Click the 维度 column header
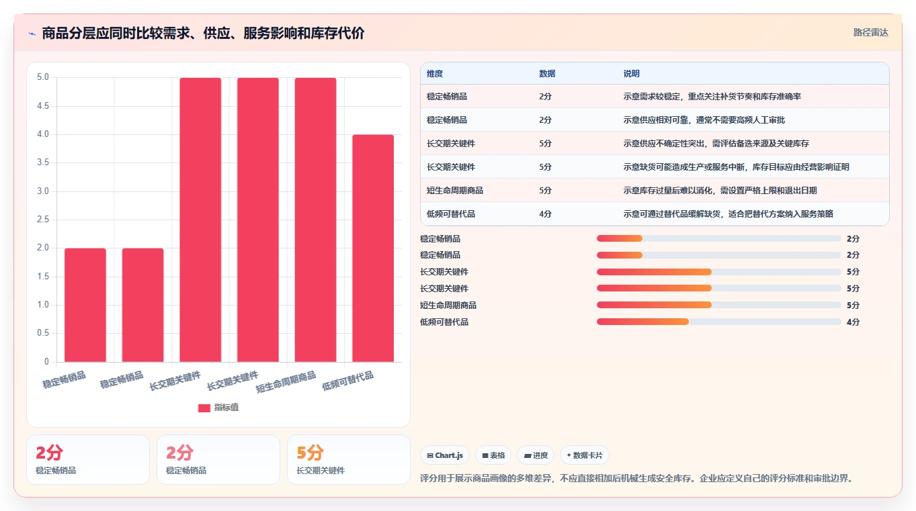This screenshot has height=511, width=916. (435, 74)
